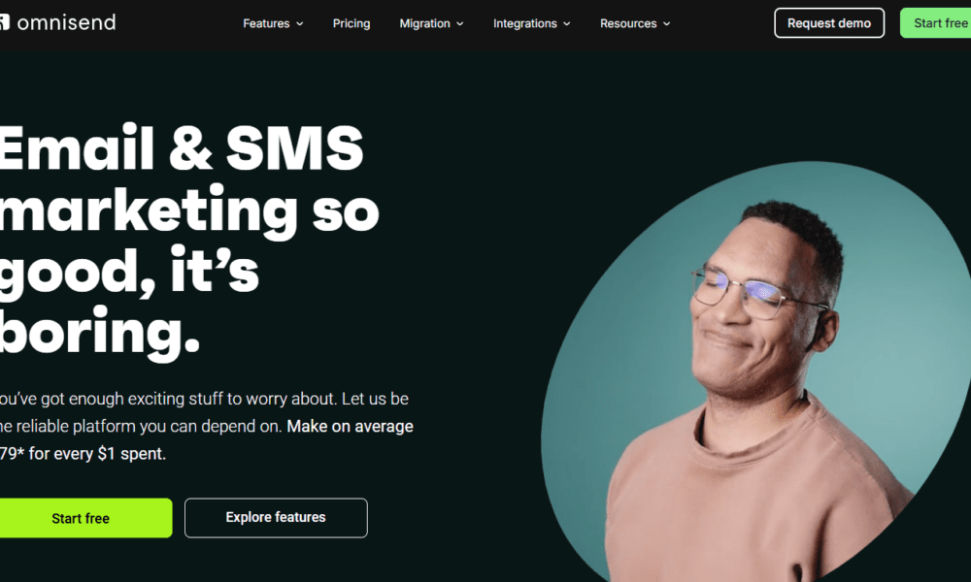Expand the chevron beside Migration
Image resolution: width=971 pixels, height=582 pixels.
[x=460, y=23]
